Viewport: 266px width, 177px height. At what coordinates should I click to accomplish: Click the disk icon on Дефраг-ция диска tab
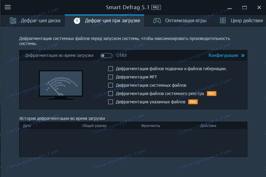click(13, 20)
